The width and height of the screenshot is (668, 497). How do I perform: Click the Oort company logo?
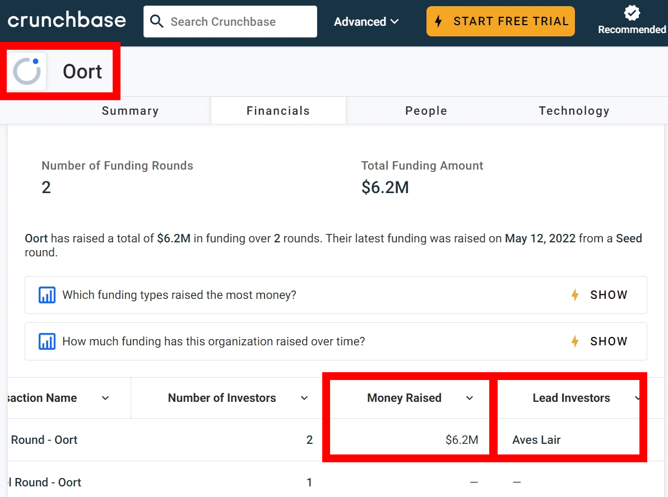[x=27, y=71]
